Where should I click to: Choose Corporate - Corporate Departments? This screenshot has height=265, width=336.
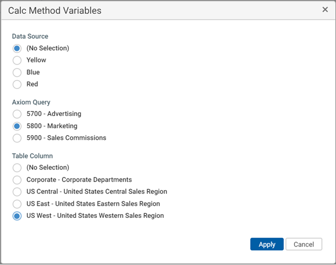17,180
